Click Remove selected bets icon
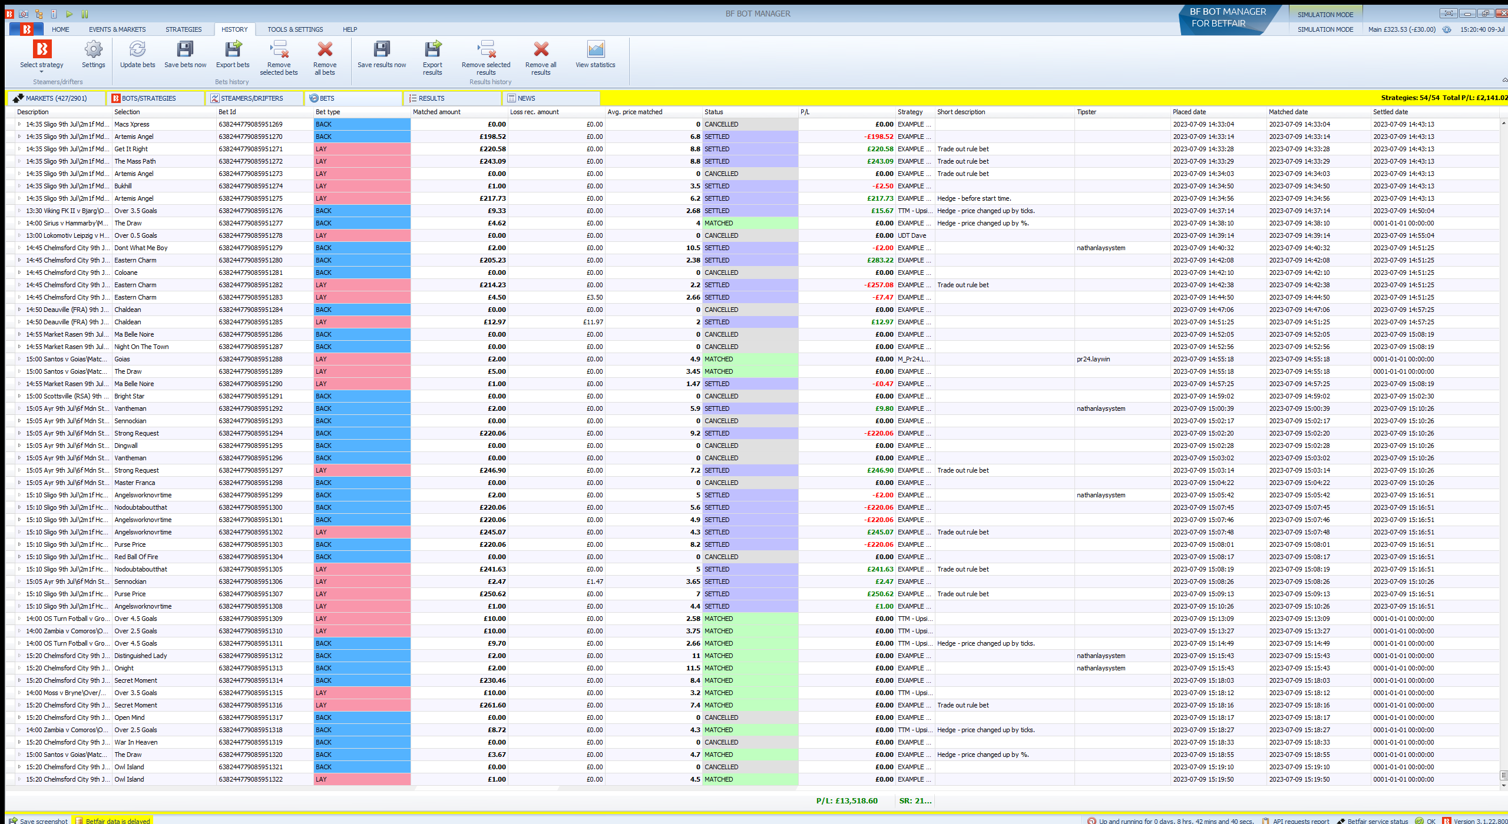The width and height of the screenshot is (1508, 824). [279, 49]
